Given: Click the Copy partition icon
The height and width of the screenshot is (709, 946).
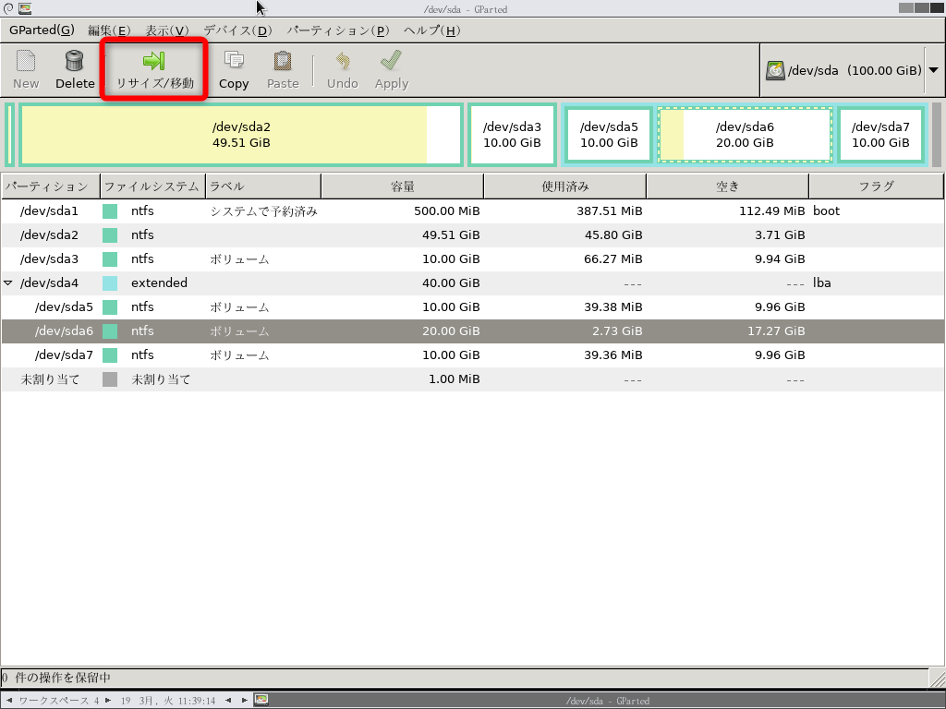Looking at the screenshot, I should [234, 70].
